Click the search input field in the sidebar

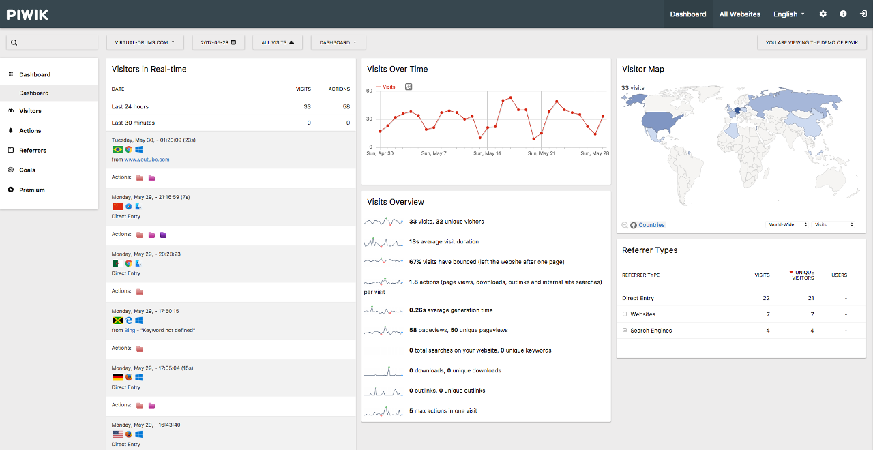[51, 42]
